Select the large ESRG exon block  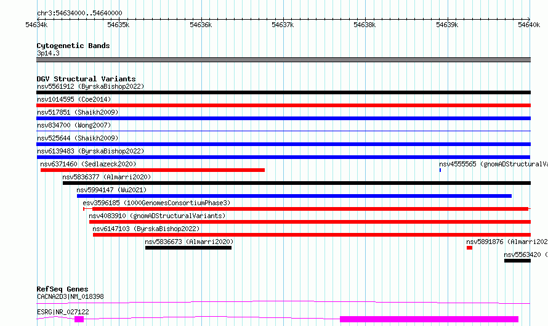[x=429, y=319]
